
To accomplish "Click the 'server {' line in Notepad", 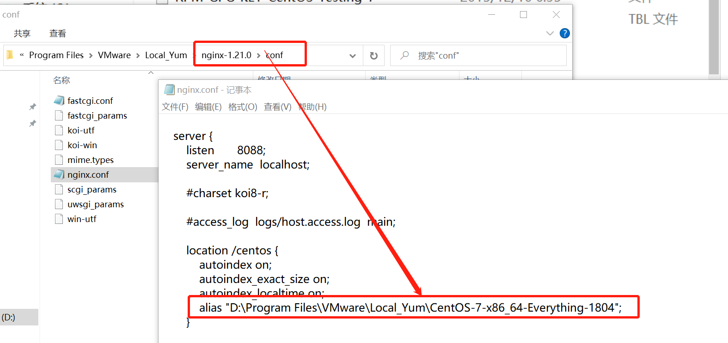I will tap(193, 136).
